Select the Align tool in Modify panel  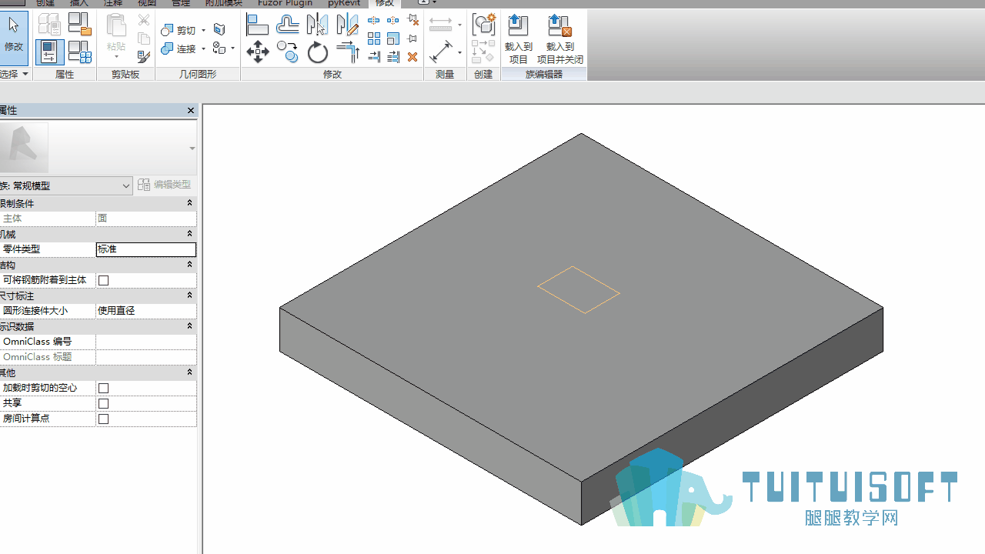(257, 25)
